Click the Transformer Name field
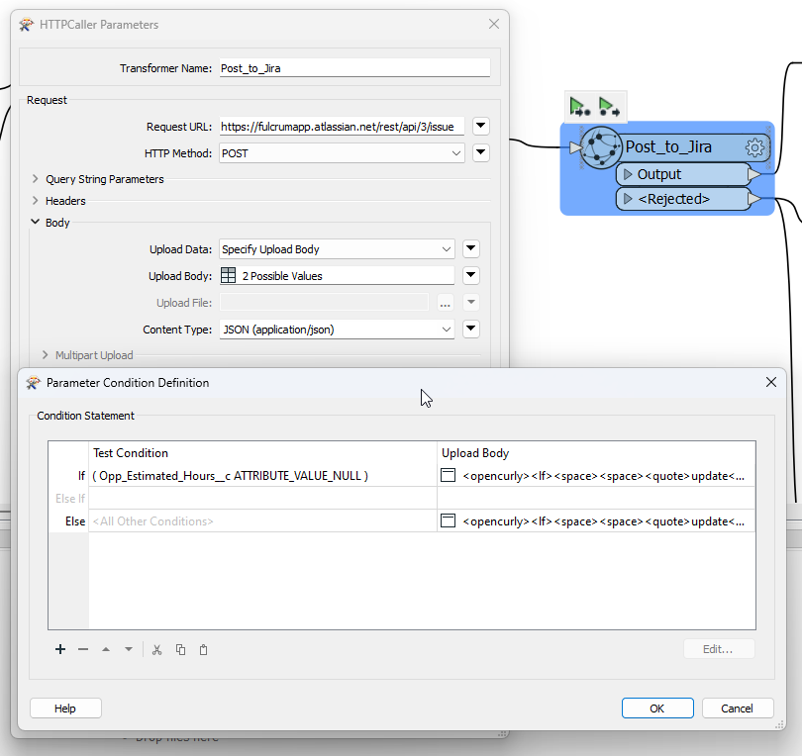This screenshot has height=756, width=802. tap(354, 68)
